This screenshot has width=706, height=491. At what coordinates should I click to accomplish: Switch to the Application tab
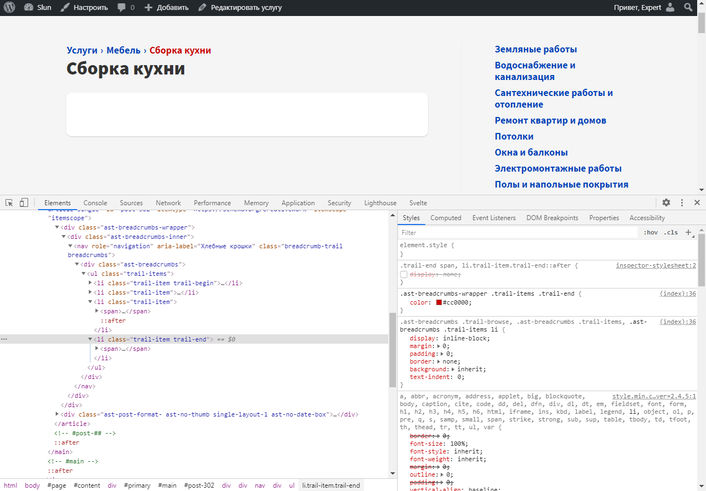click(298, 203)
